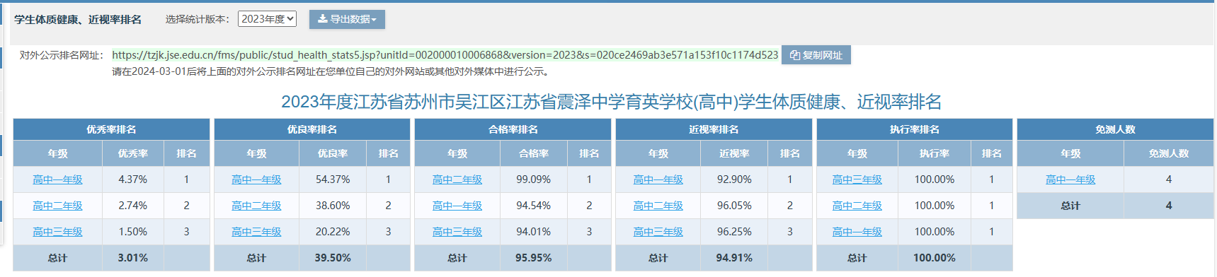1217x277 pixels.
Task: Click the download icon on 导出数据
Action: coord(323,19)
